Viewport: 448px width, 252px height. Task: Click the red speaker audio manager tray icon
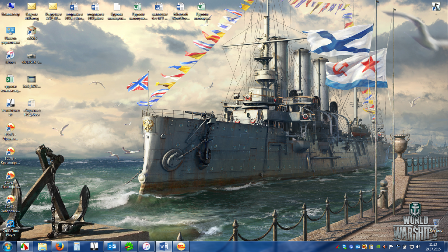(x=385, y=247)
